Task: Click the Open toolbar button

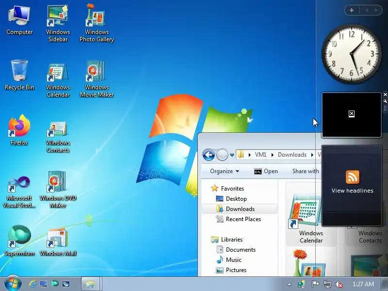Action: click(266, 171)
